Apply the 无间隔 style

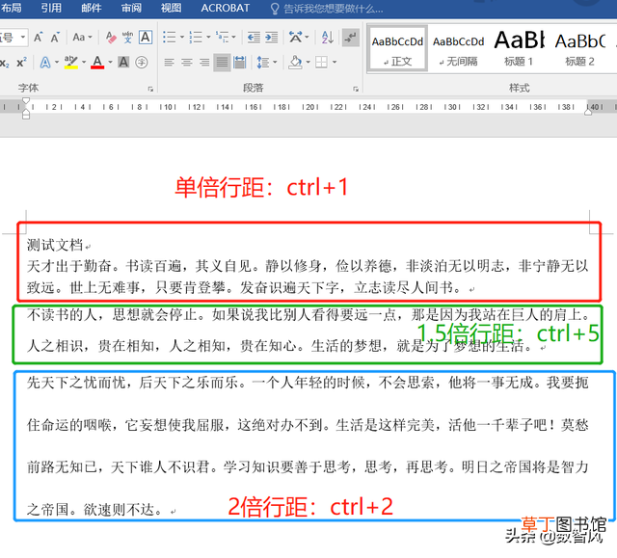pos(459,49)
